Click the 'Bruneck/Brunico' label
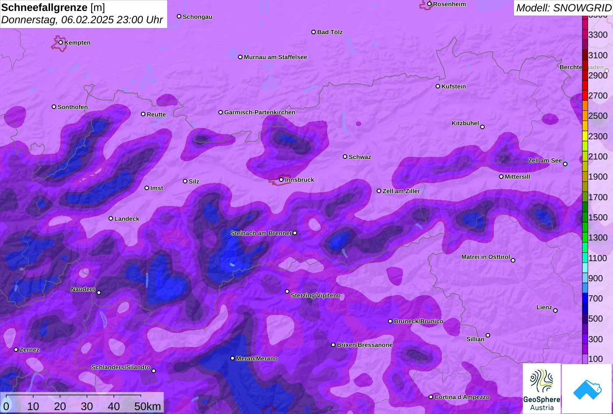This screenshot has width=613, height=414. click(x=419, y=321)
